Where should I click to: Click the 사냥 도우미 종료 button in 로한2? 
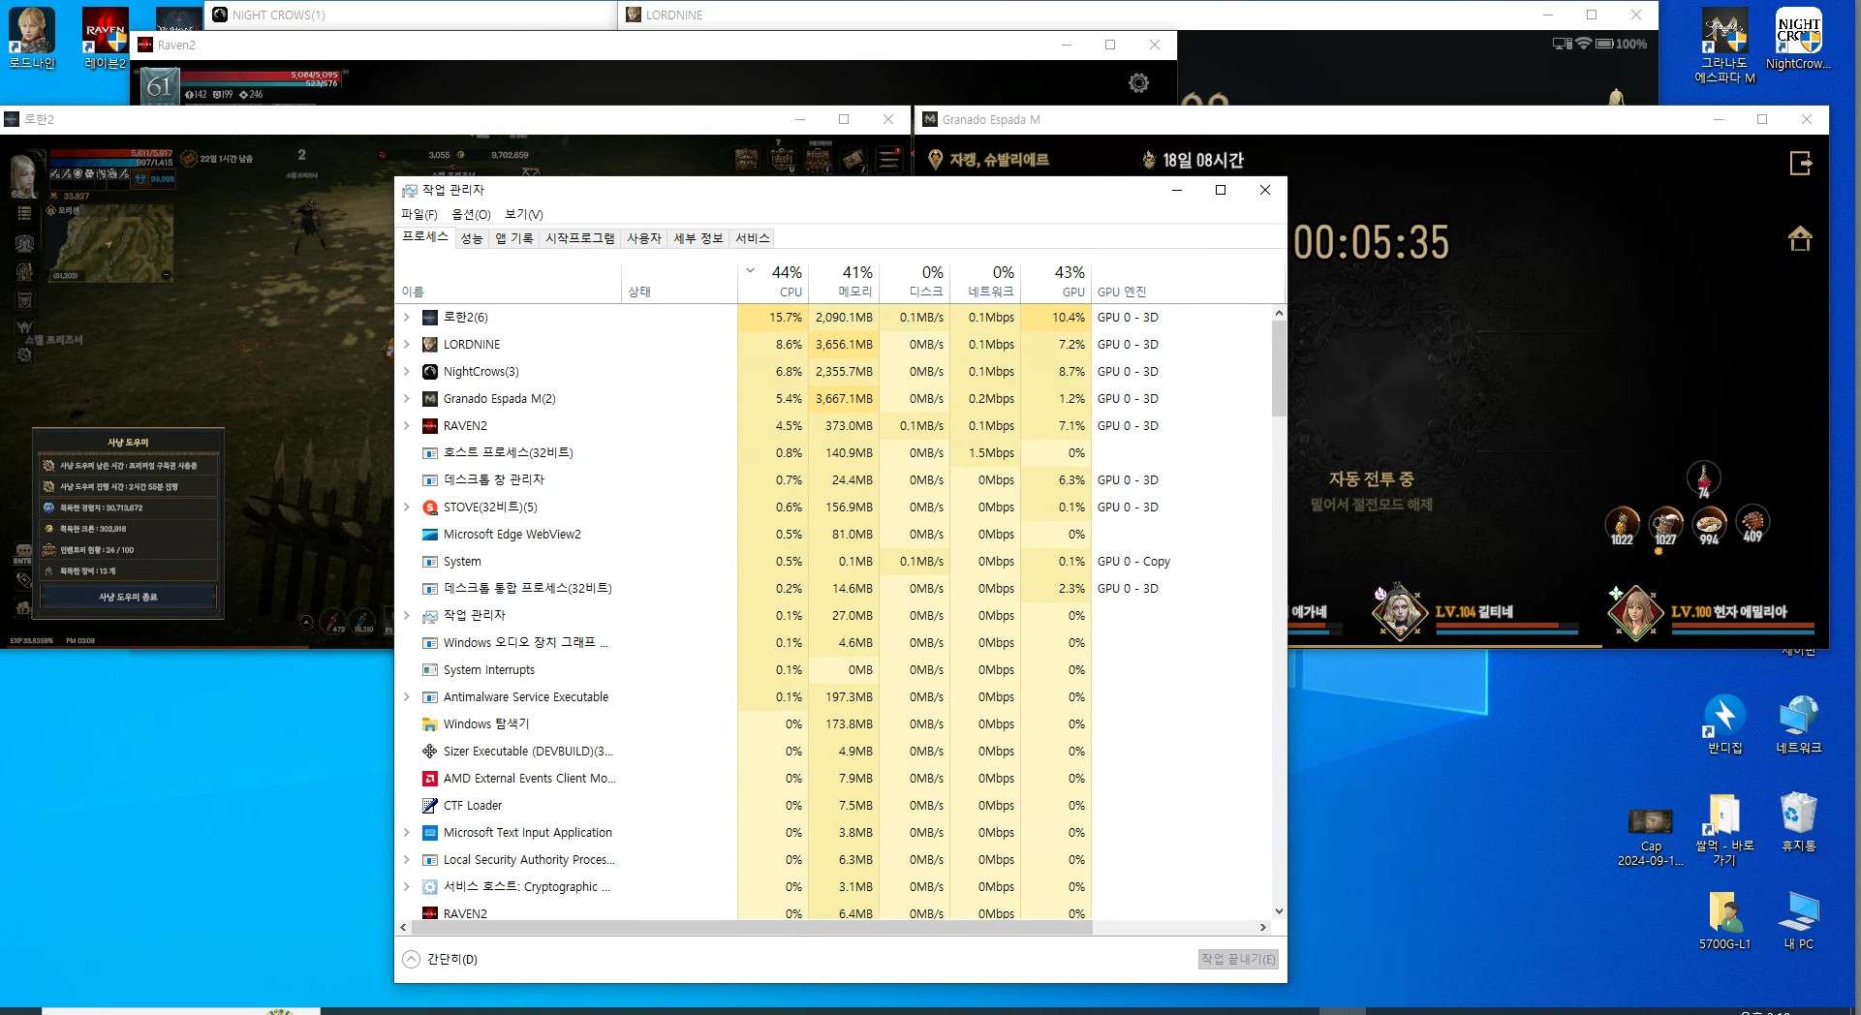[128, 598]
